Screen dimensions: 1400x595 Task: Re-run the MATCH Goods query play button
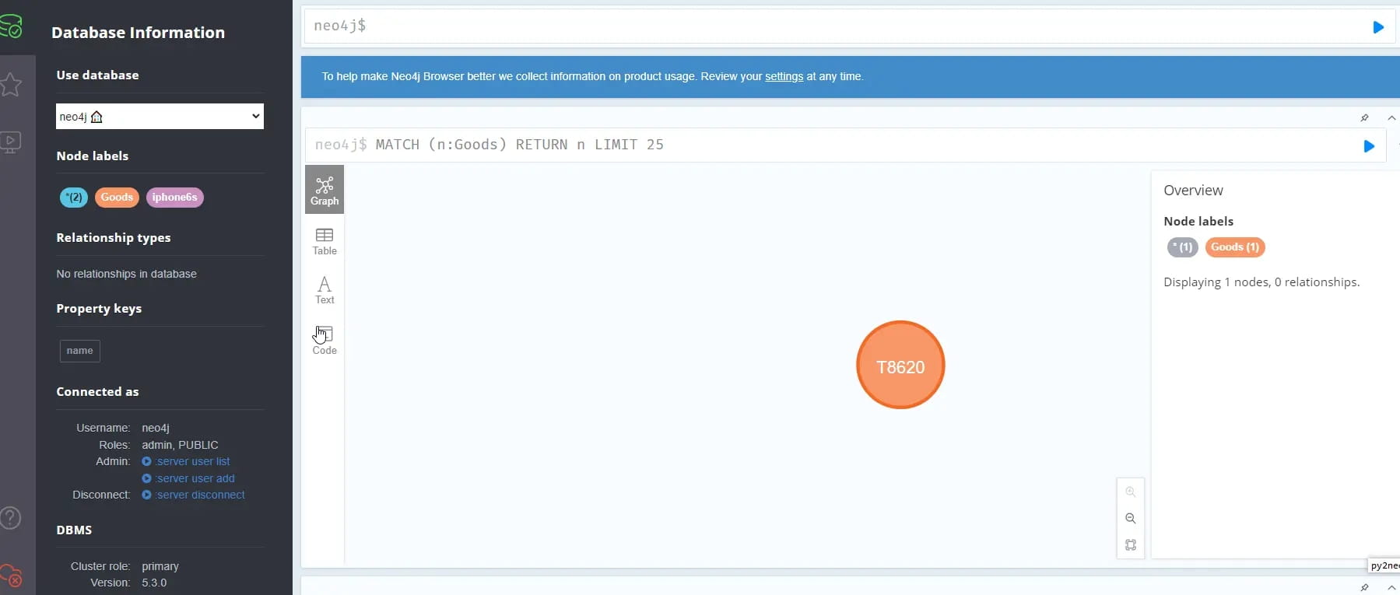(x=1369, y=146)
